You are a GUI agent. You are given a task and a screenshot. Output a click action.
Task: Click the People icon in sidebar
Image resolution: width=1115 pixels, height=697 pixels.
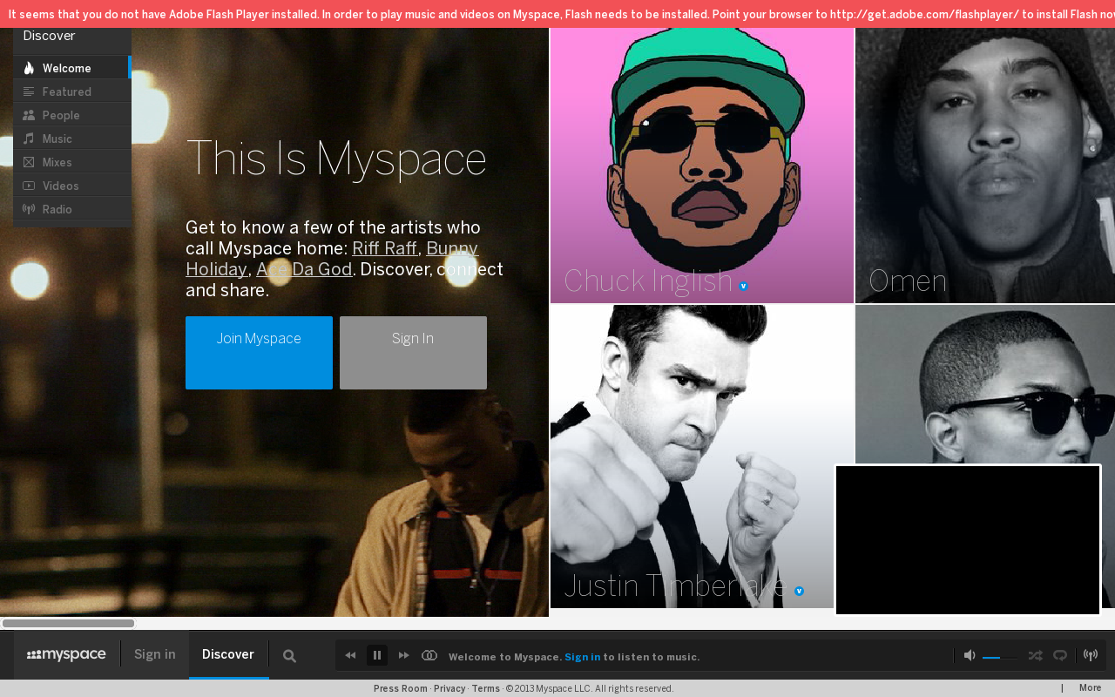(x=29, y=115)
